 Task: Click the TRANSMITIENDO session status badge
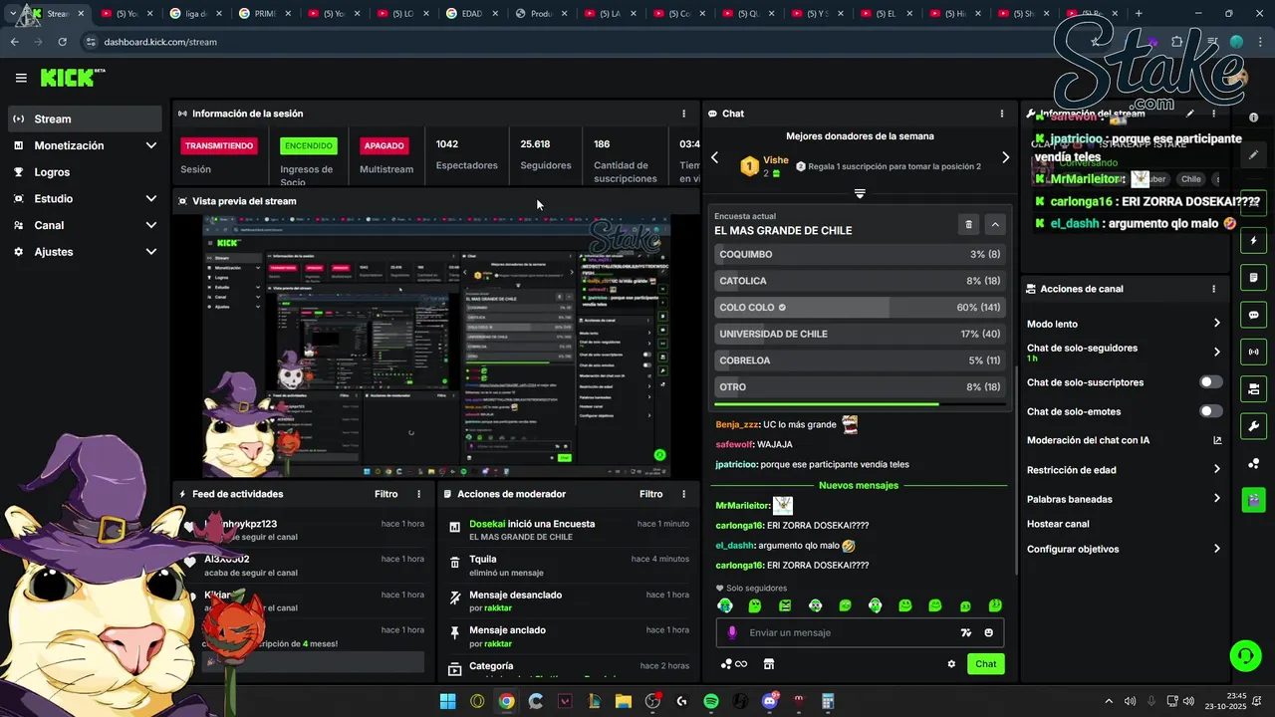pos(219,145)
